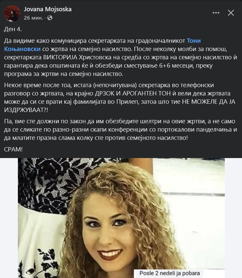Click the paragraph beginning 'Некое време после'
Image resolution: width=242 pixels, height=278 pixels.
[x=120, y=97]
